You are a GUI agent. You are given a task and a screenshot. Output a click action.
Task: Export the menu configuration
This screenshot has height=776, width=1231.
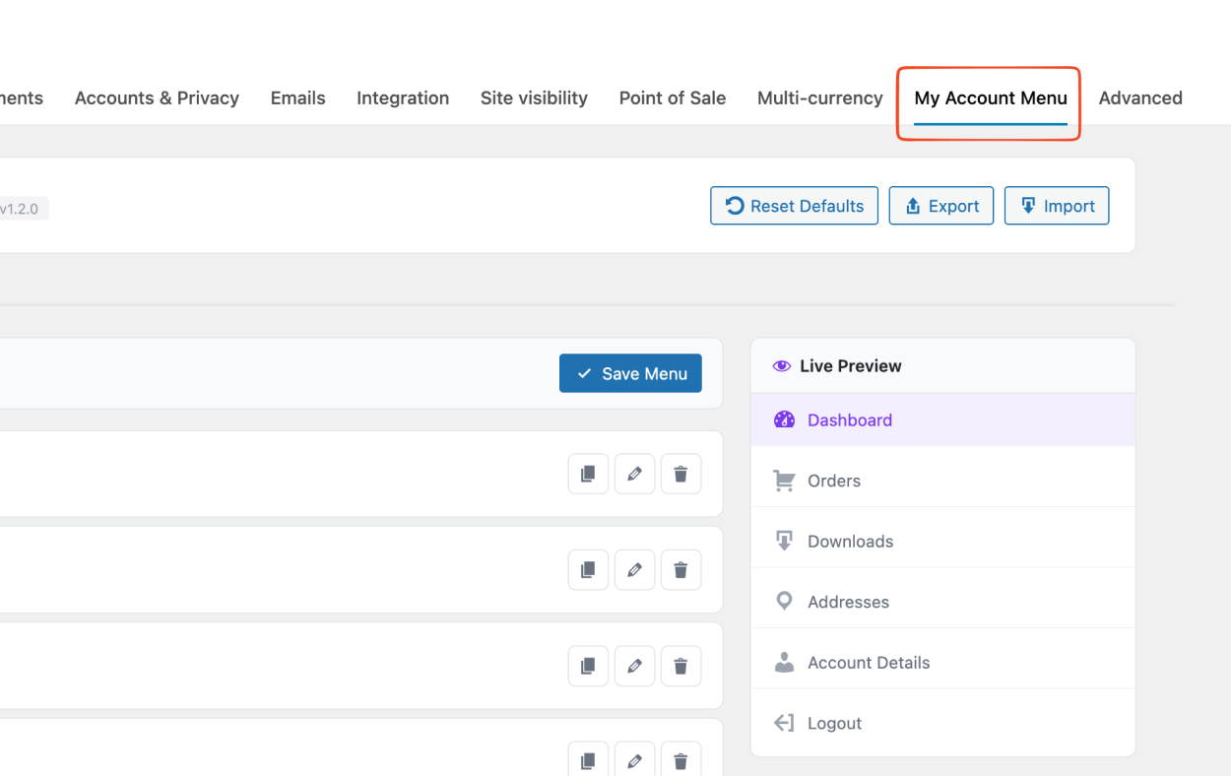(940, 205)
